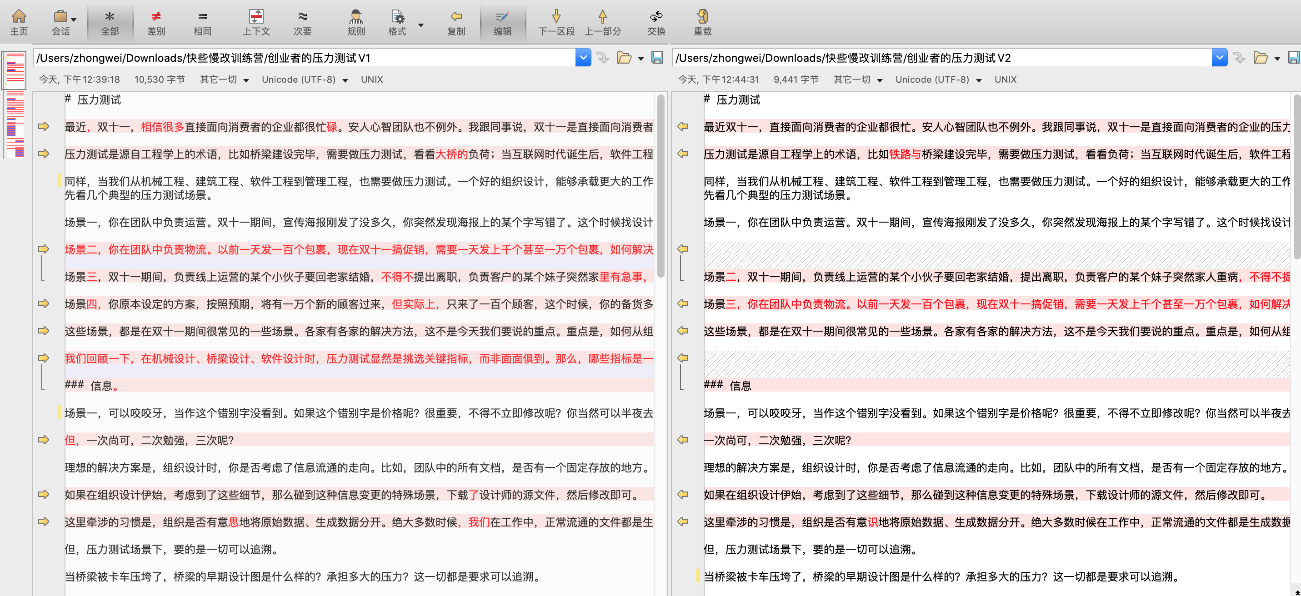Click the 复制 copy toolbar button
The height and width of the screenshot is (596, 1301).
456,22
